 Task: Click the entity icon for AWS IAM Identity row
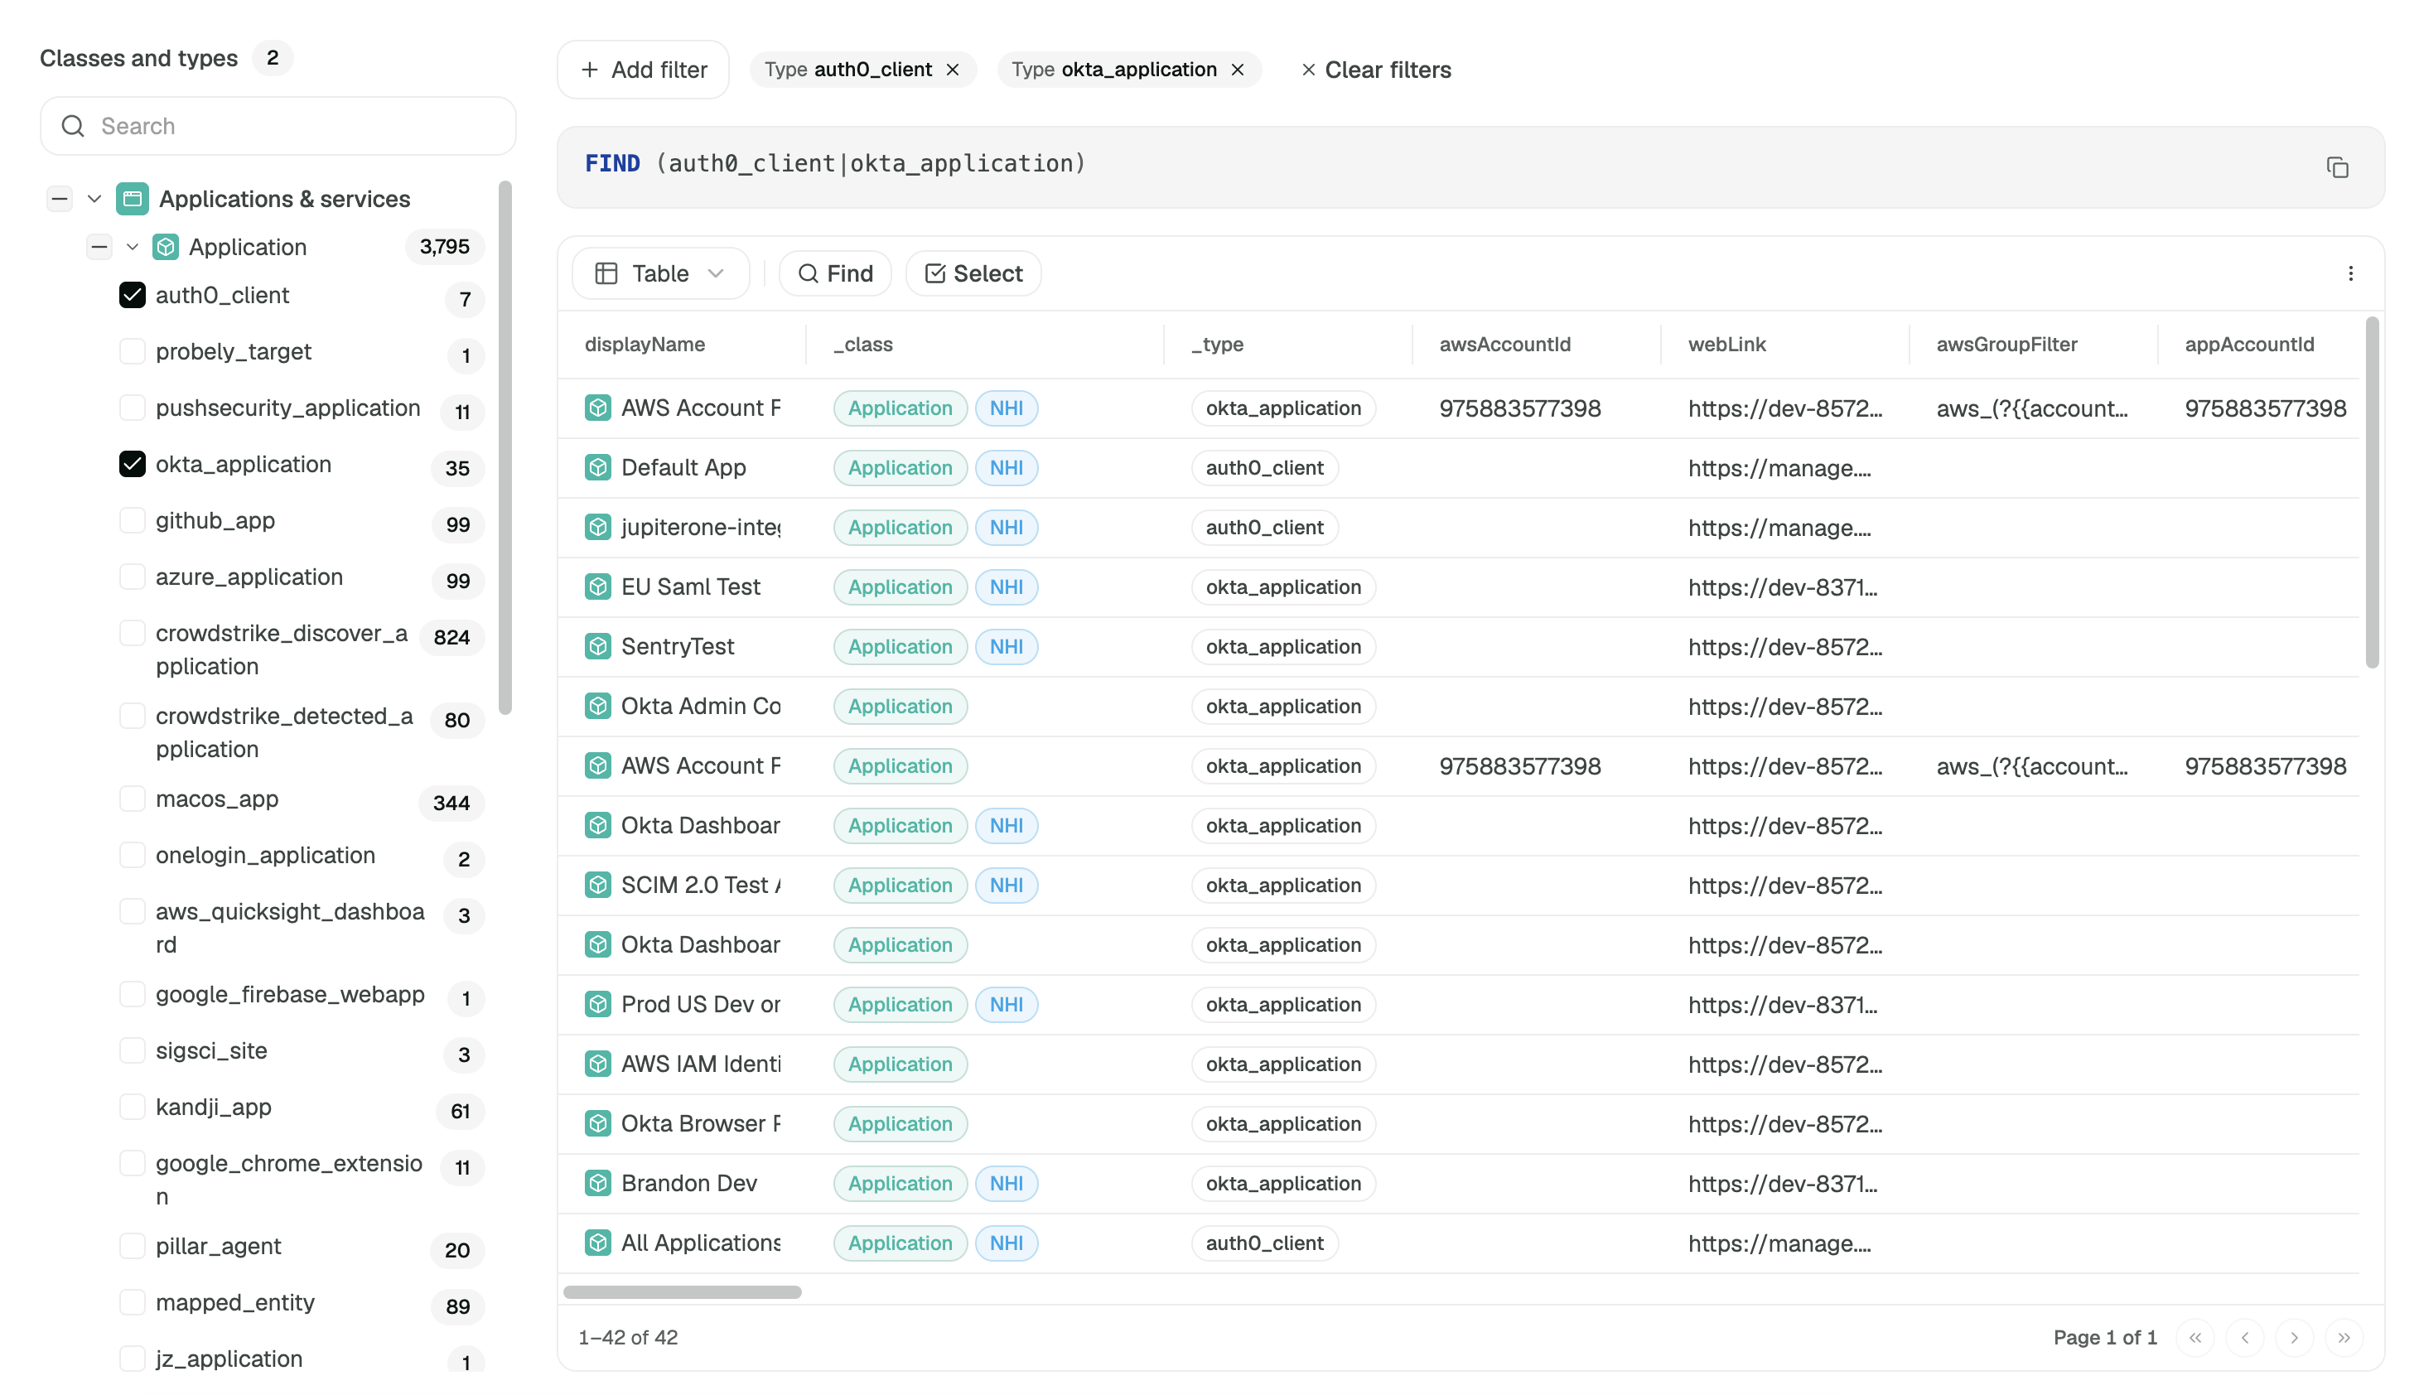point(598,1064)
